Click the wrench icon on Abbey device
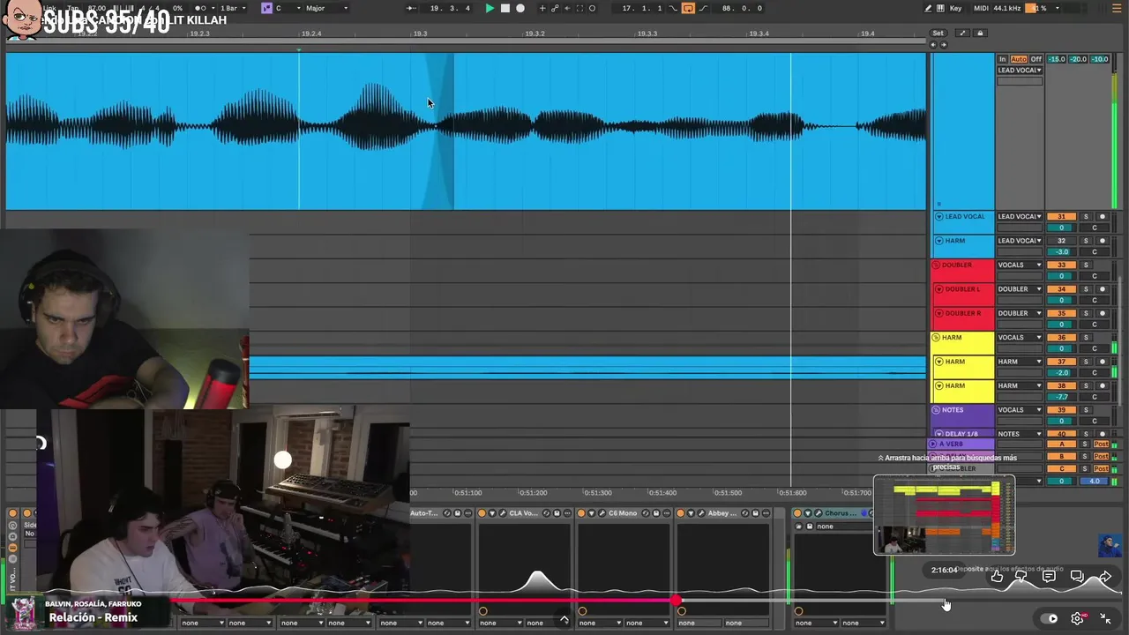Viewport: 1129px width, 635px height. (x=701, y=513)
